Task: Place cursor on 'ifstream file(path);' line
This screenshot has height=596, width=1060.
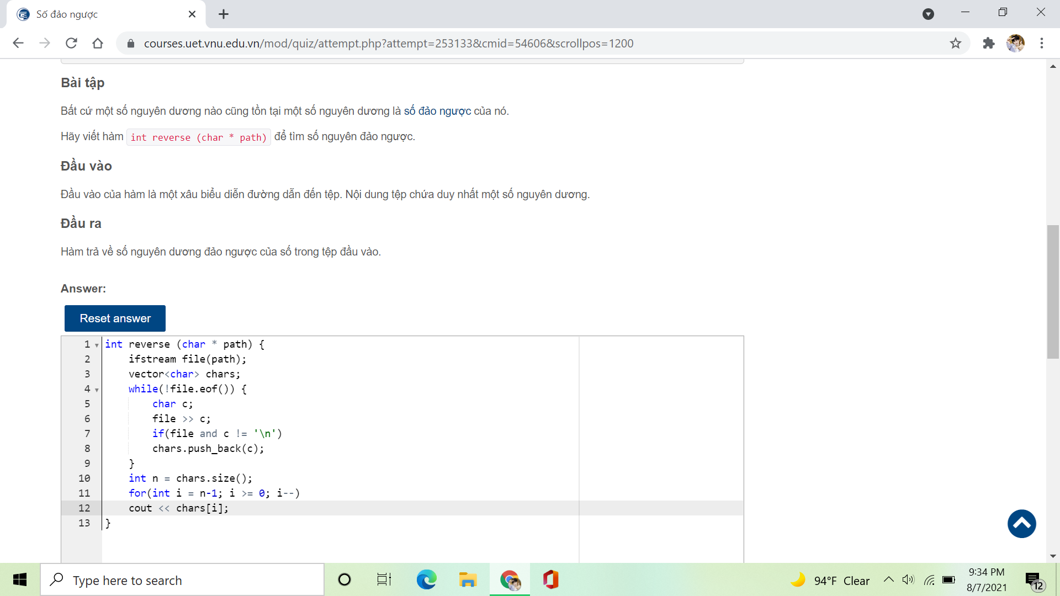Action: coord(187,359)
